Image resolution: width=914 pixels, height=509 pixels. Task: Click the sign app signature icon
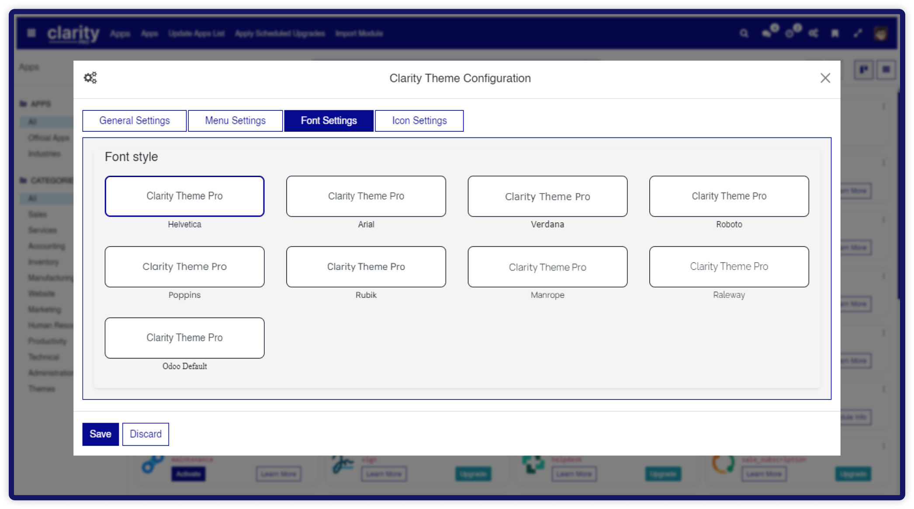point(343,465)
